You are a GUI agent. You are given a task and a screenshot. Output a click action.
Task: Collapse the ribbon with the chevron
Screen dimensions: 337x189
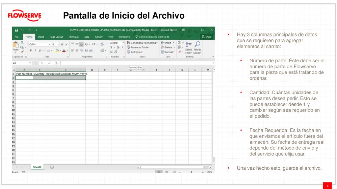[x=213, y=57]
